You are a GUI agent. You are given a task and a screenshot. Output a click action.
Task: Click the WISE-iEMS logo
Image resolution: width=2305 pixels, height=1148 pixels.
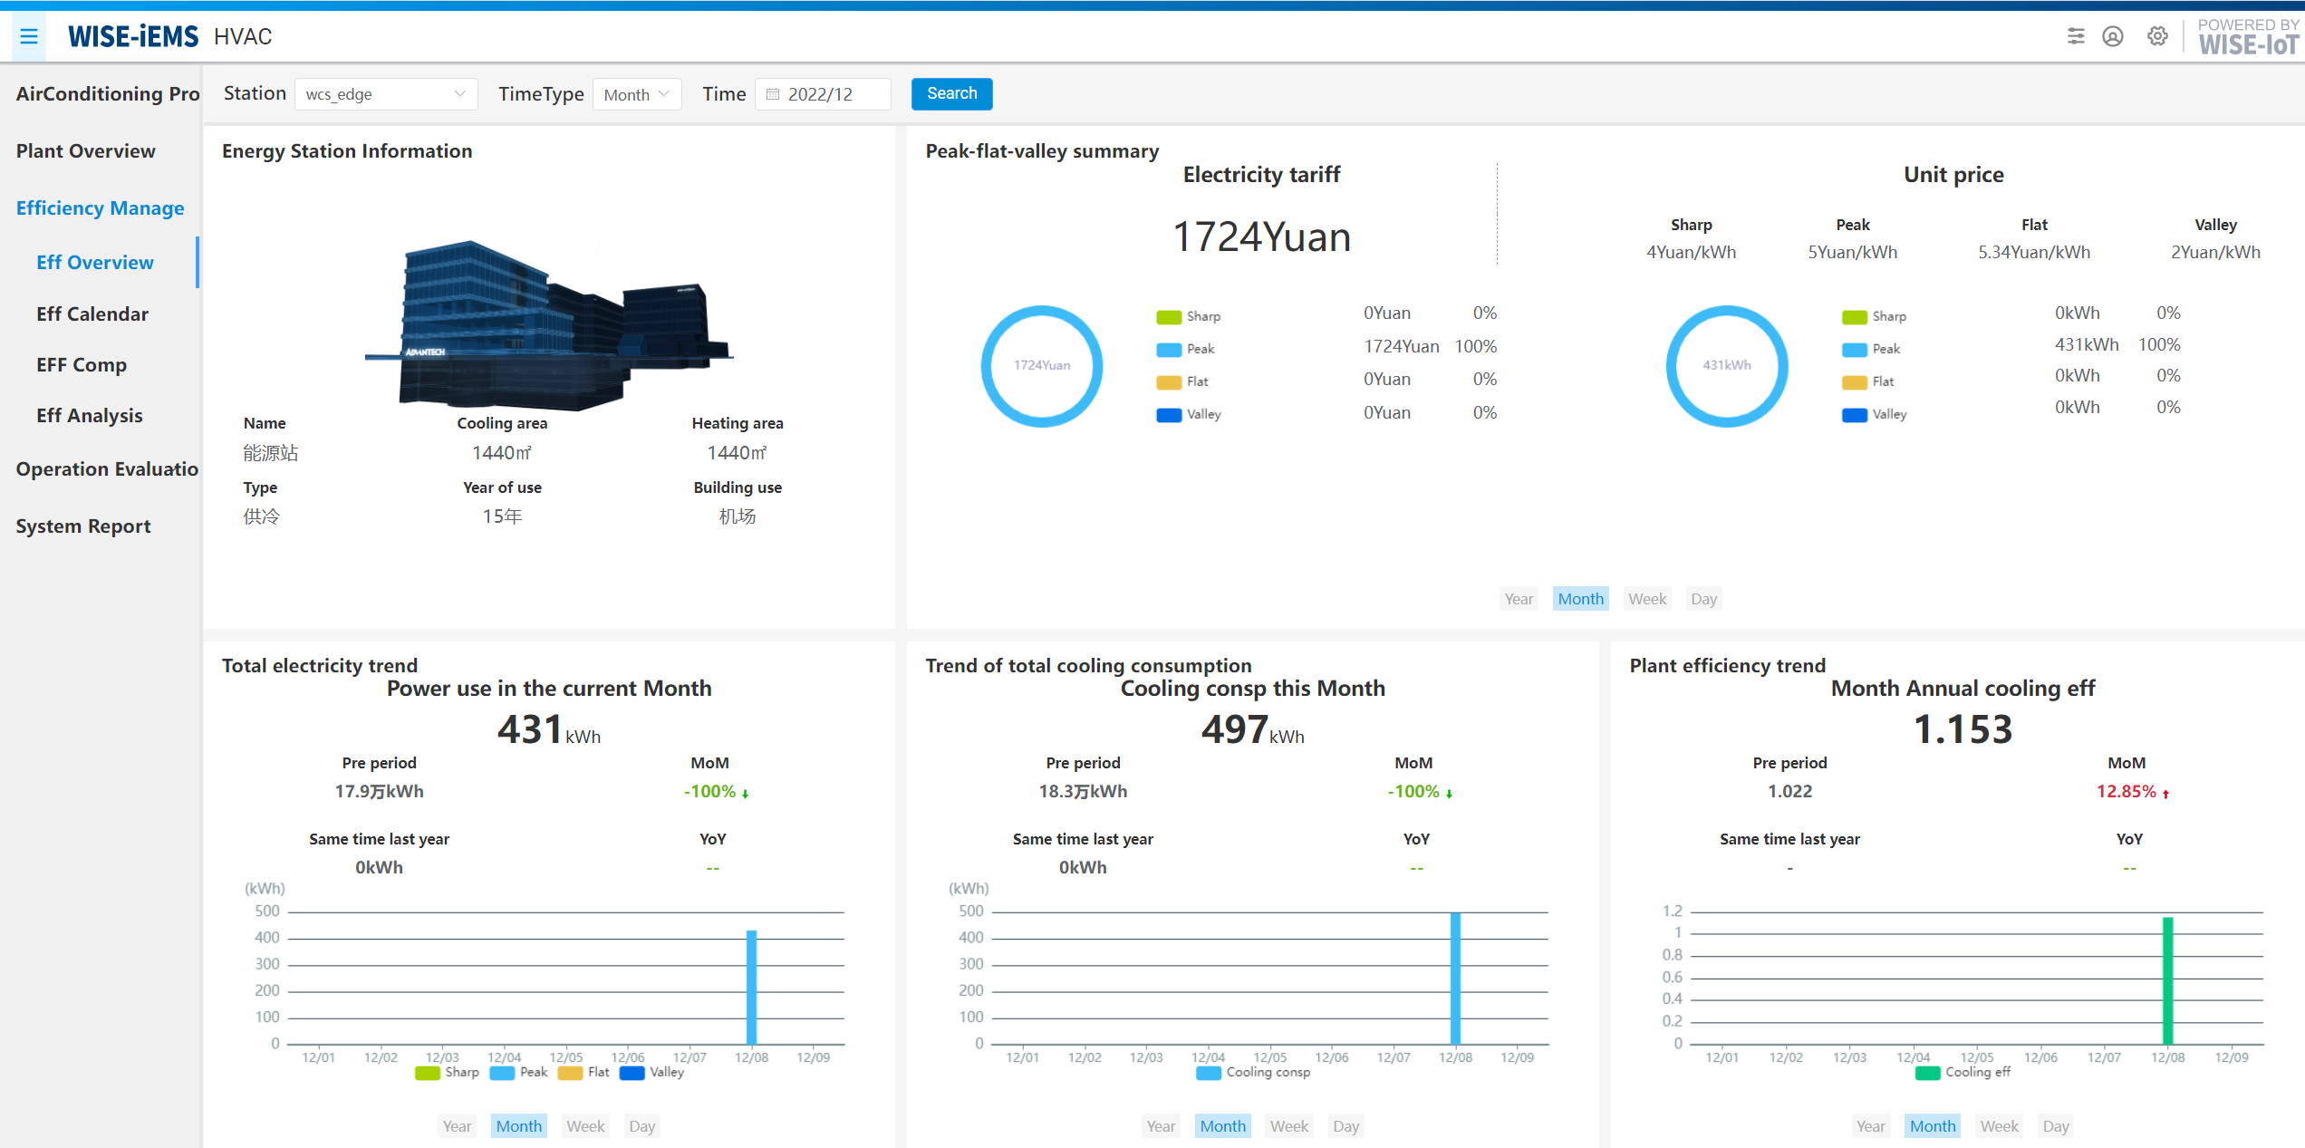click(132, 36)
